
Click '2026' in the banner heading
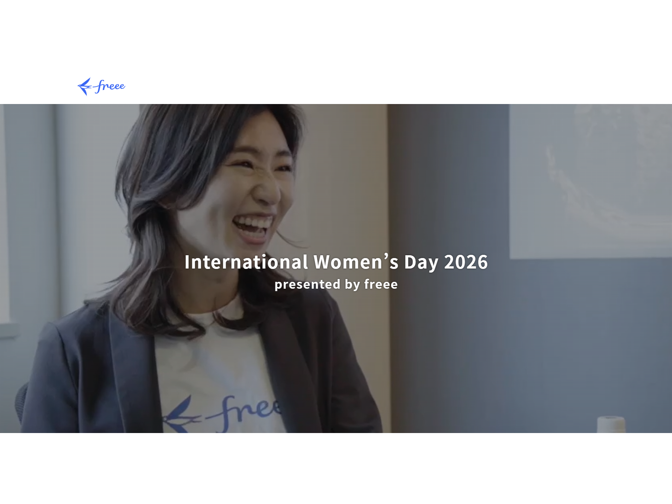coord(466,262)
